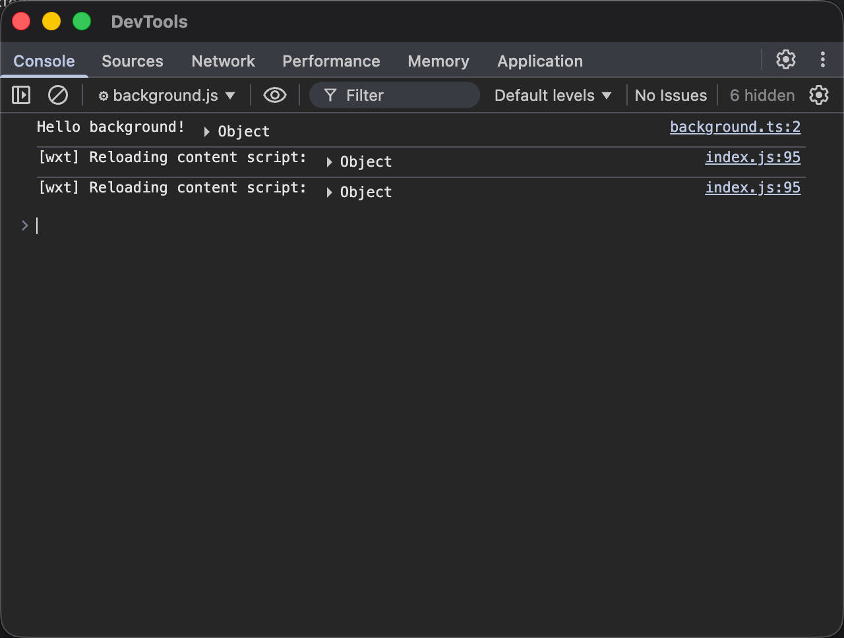This screenshot has height=638, width=844.
Task: Expand the Object next to Hello background
Action: click(206, 131)
